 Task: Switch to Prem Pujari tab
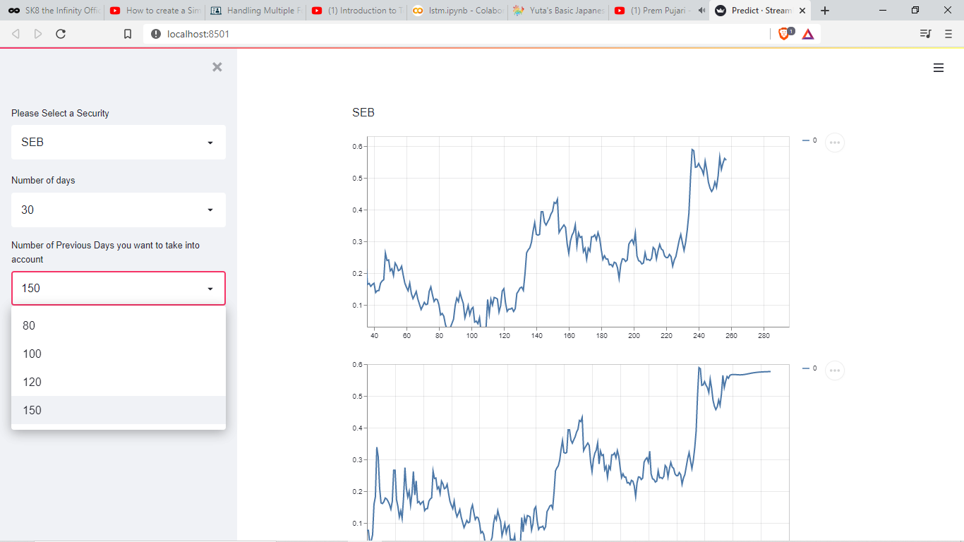[x=660, y=11]
